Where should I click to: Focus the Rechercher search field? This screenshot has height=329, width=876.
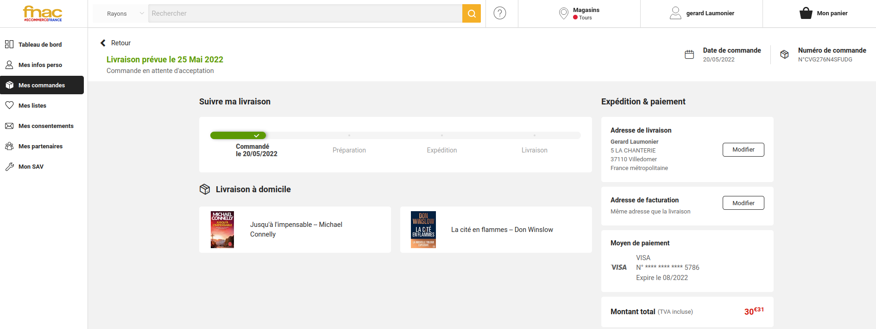(x=305, y=13)
